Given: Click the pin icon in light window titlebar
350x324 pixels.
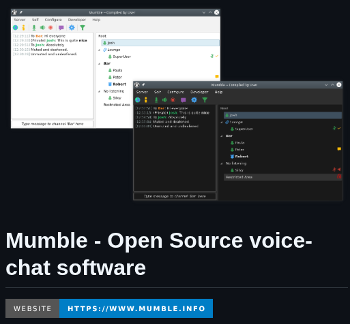Looking at the screenshot, I should 21,12.
